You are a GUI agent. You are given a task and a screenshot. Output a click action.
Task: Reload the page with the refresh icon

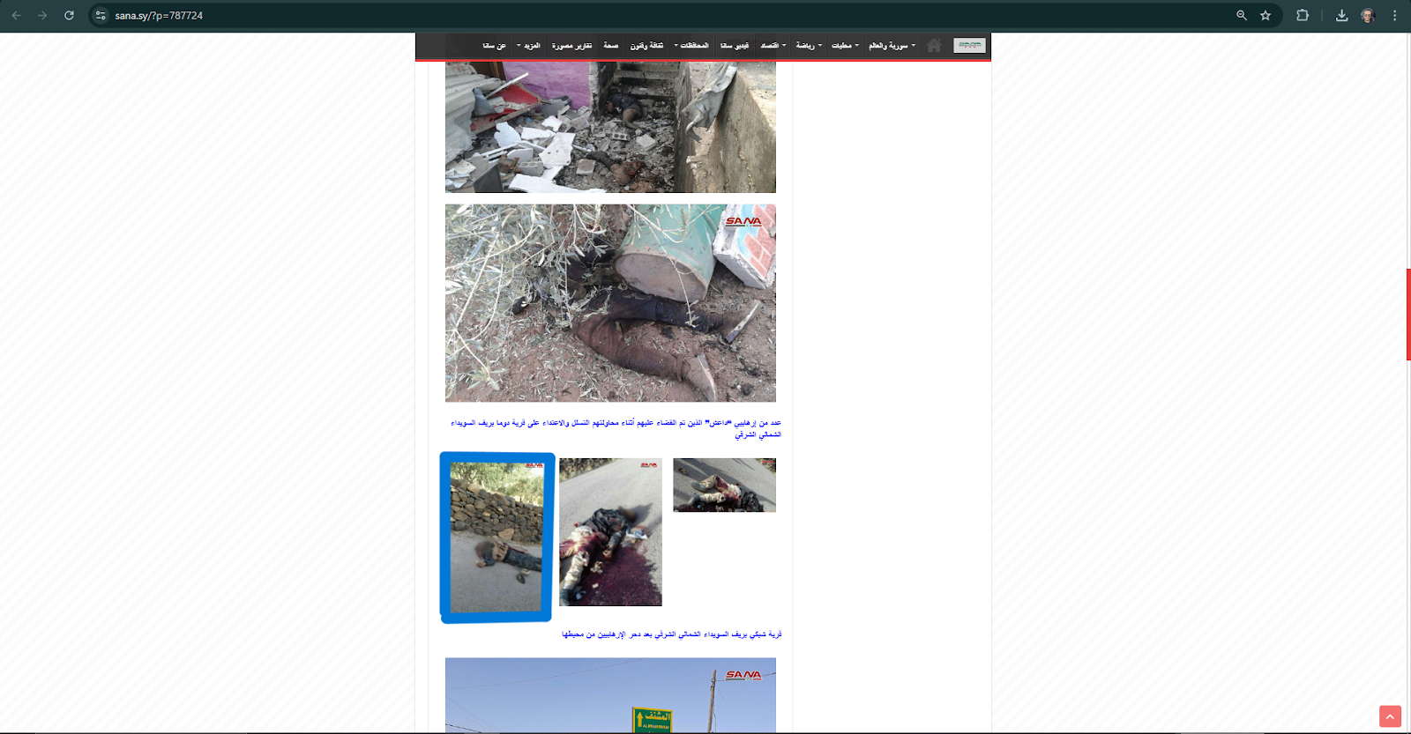[69, 15]
